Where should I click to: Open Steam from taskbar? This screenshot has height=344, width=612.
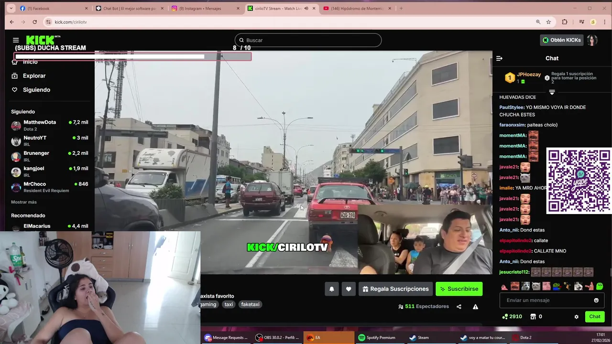(x=430, y=338)
